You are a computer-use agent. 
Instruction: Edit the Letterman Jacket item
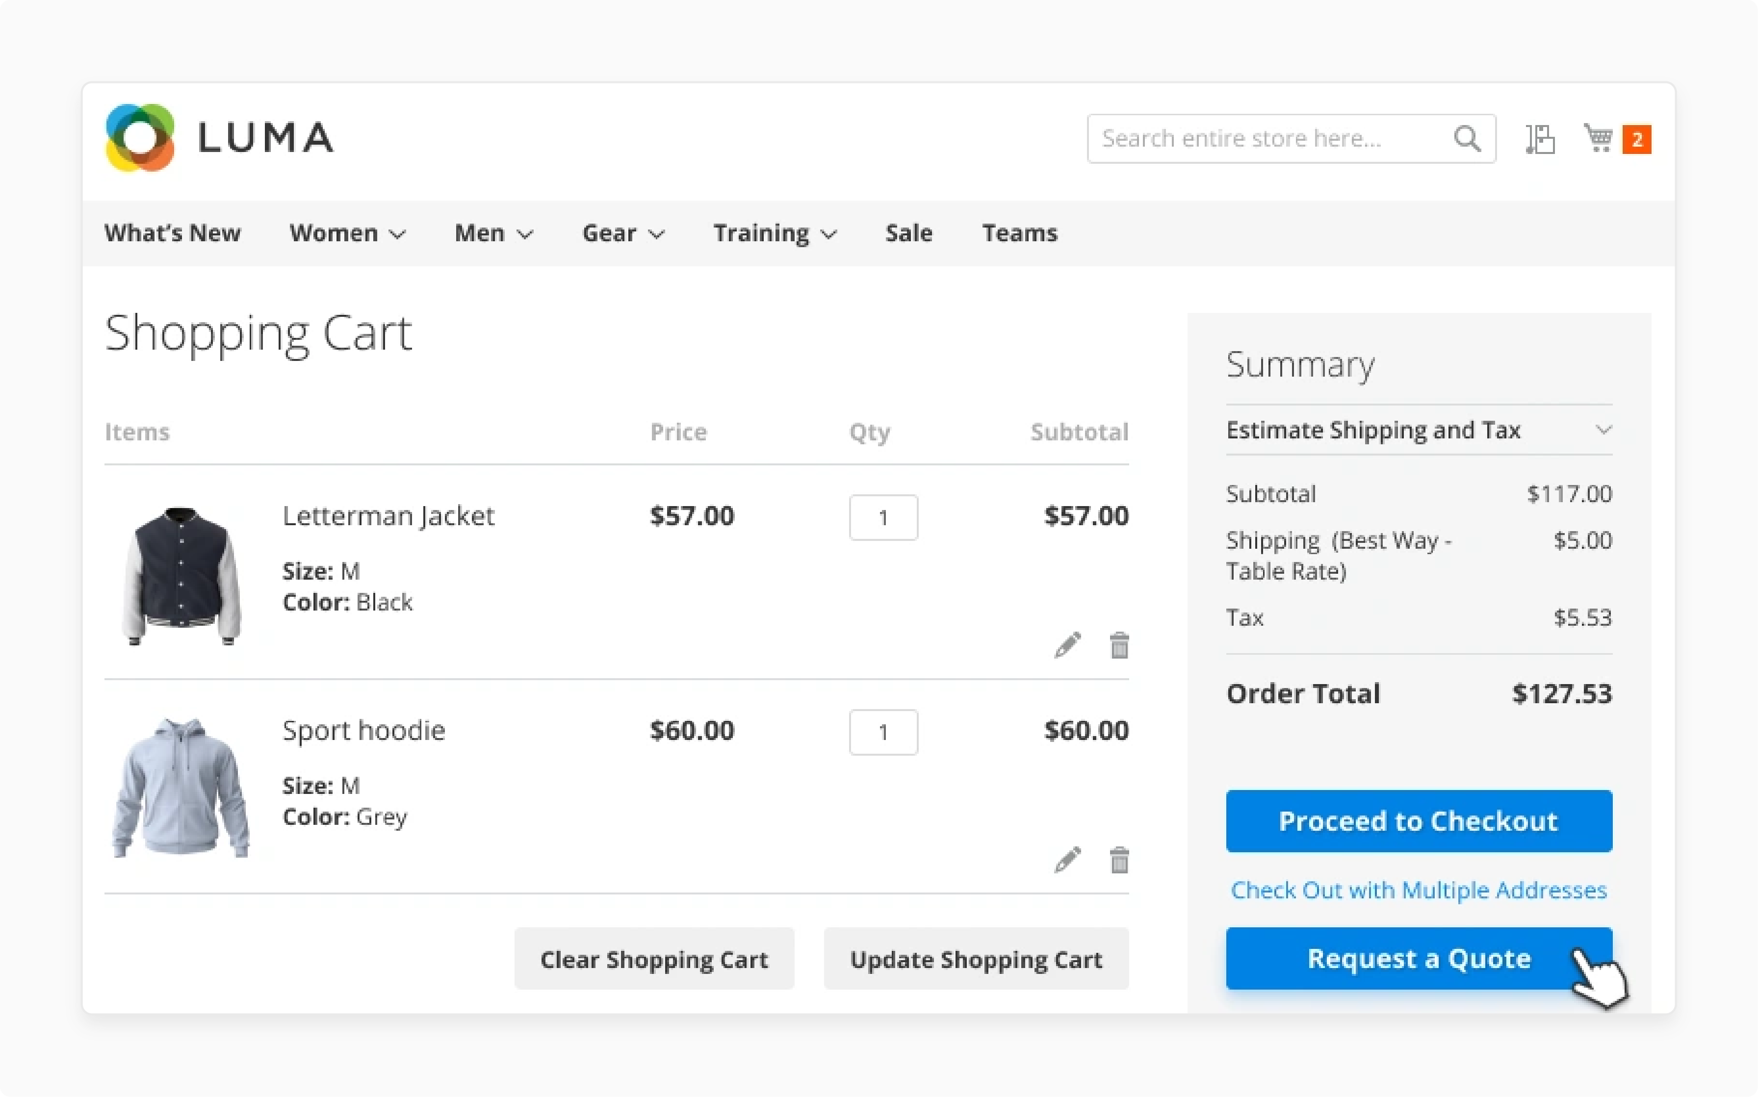[1067, 645]
